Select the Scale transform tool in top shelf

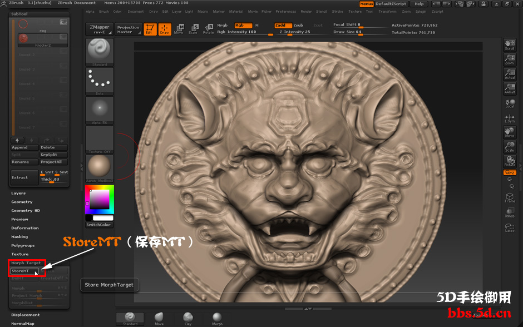pos(193,29)
